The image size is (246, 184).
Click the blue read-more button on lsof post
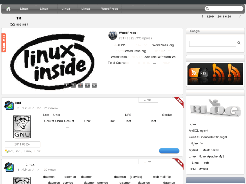point(169,151)
